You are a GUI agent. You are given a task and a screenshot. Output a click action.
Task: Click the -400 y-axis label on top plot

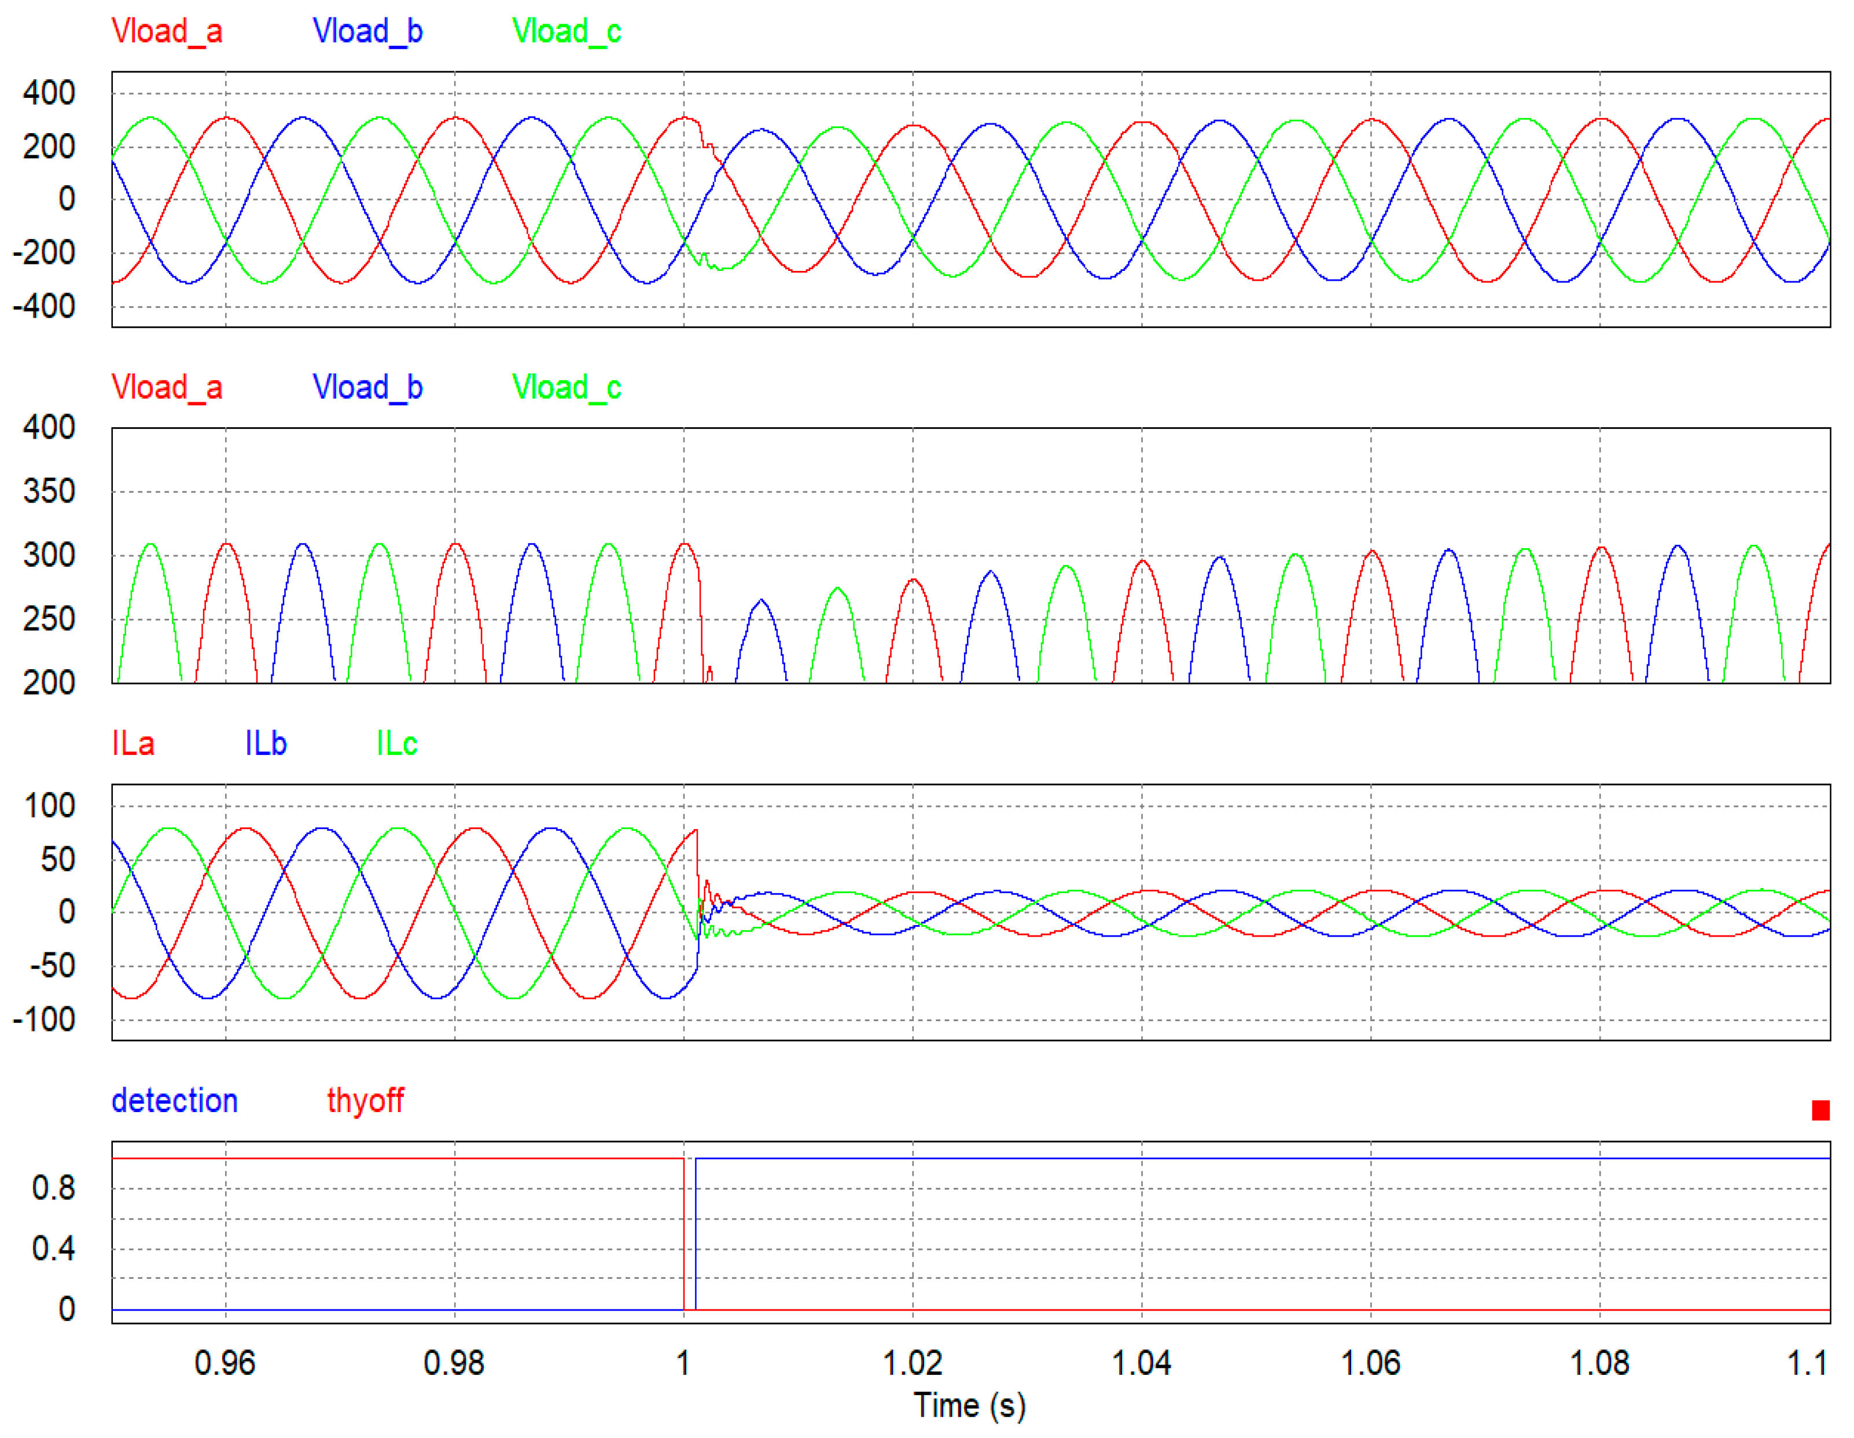[x=44, y=307]
